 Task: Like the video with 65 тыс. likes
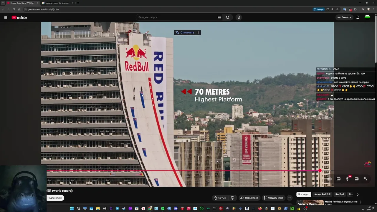pyautogui.click(x=220, y=198)
